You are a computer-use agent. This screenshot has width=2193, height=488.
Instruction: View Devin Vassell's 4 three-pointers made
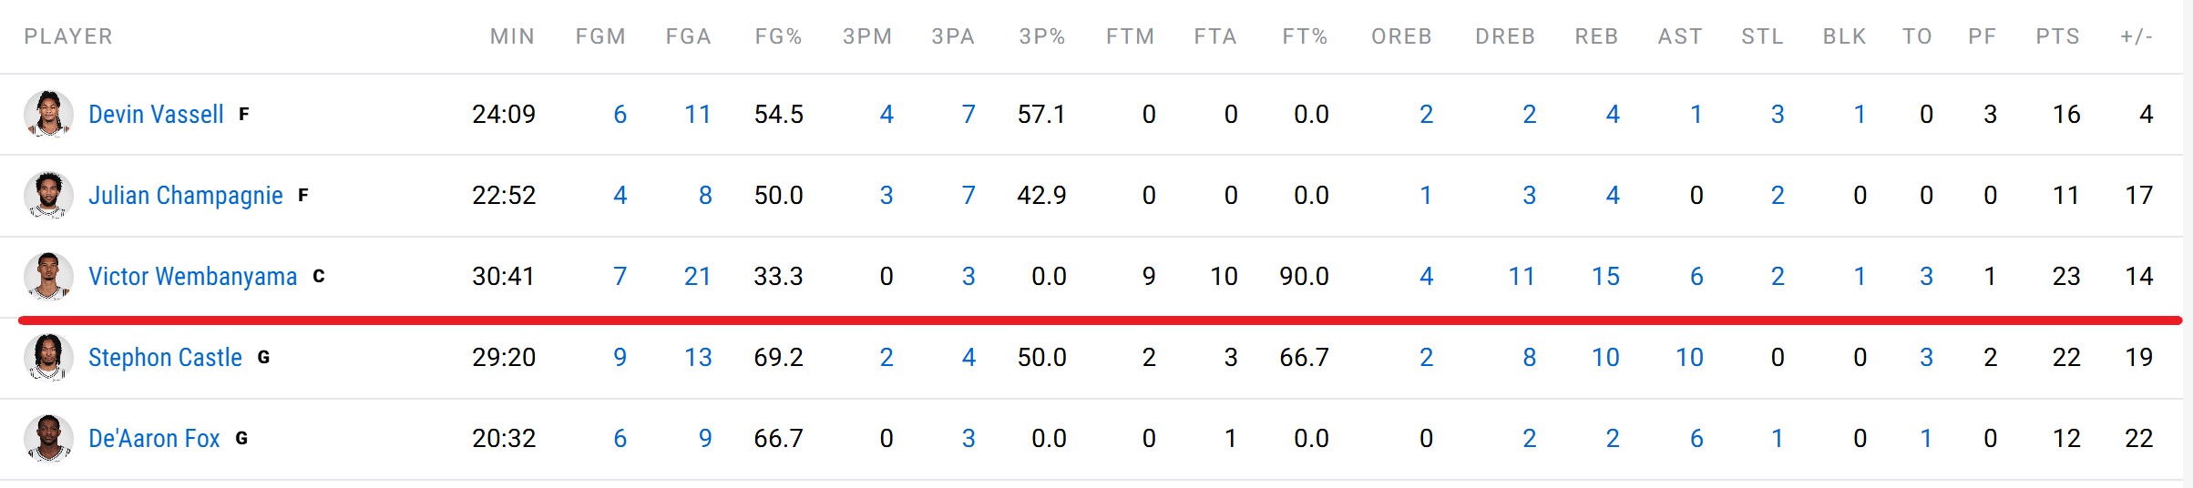point(886,114)
